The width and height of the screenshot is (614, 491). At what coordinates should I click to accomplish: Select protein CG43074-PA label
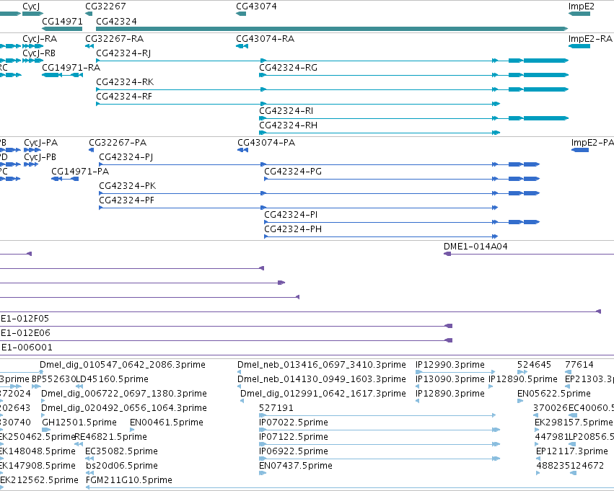[266, 143]
